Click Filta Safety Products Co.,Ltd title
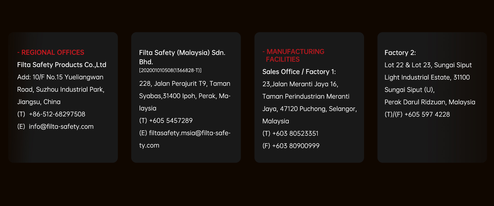Image resolution: width=494 pixels, height=206 pixels. [62, 65]
